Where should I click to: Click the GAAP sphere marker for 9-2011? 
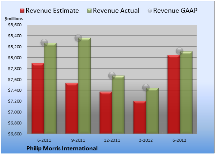click(x=78, y=38)
